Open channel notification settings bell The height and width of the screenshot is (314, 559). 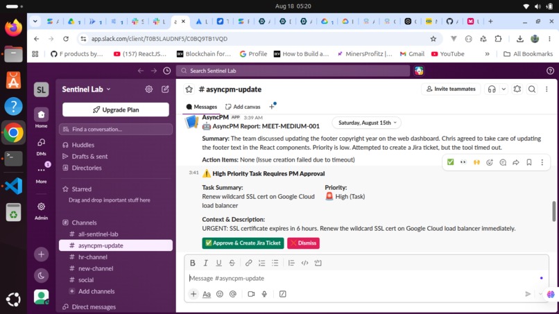pyautogui.click(x=517, y=89)
